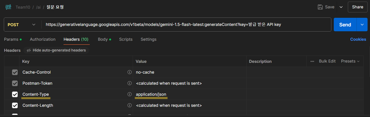This screenshot has width=370, height=117.
Task: Click the info icon beside Cache-Control
Action: point(129,72)
